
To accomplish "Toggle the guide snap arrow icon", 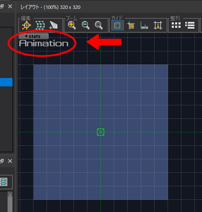I will pos(131,26).
